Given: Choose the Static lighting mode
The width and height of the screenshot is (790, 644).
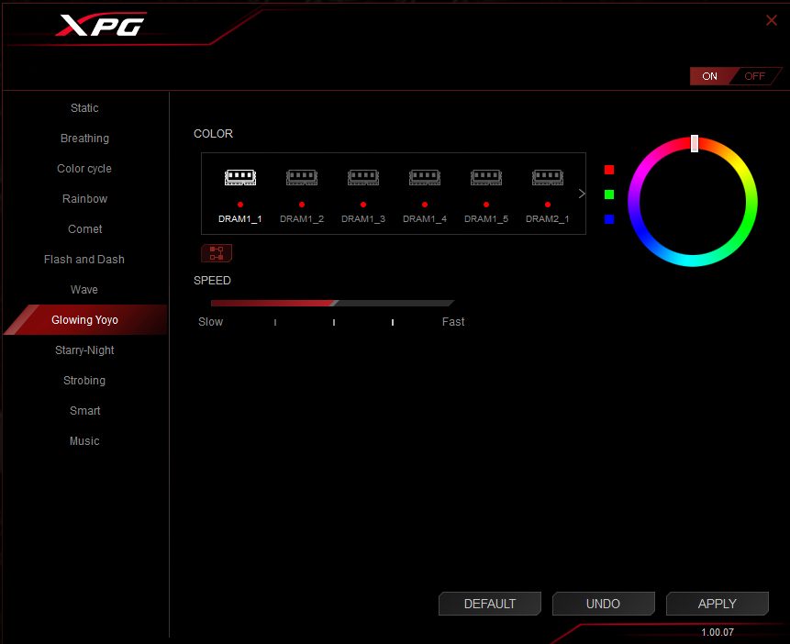Looking at the screenshot, I should click(x=84, y=108).
